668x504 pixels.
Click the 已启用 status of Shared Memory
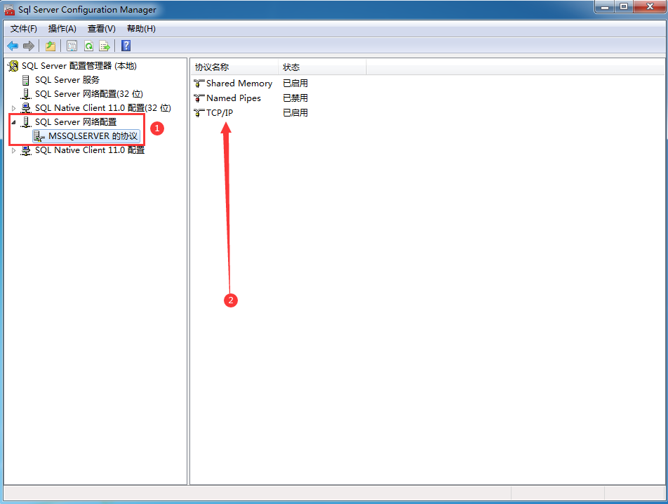click(x=295, y=83)
